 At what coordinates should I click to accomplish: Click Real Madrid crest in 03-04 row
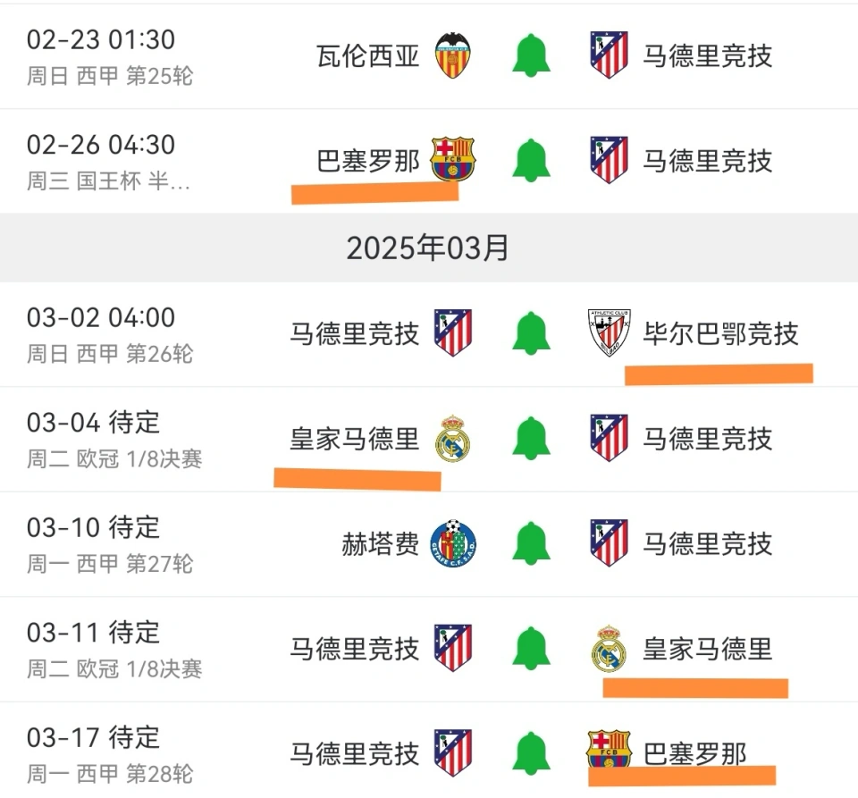pos(452,438)
